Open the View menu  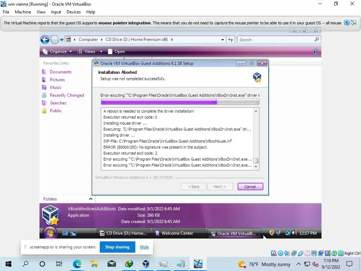point(41,12)
